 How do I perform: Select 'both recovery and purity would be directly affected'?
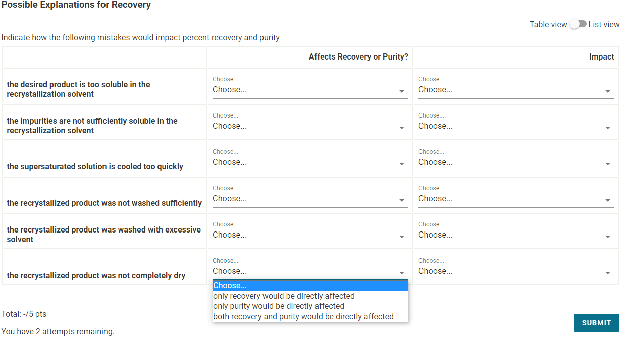tap(303, 316)
